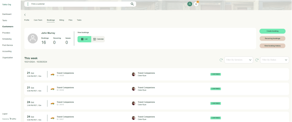
Task: Go to Scheduling in the sidebar
Action: pos(7,39)
